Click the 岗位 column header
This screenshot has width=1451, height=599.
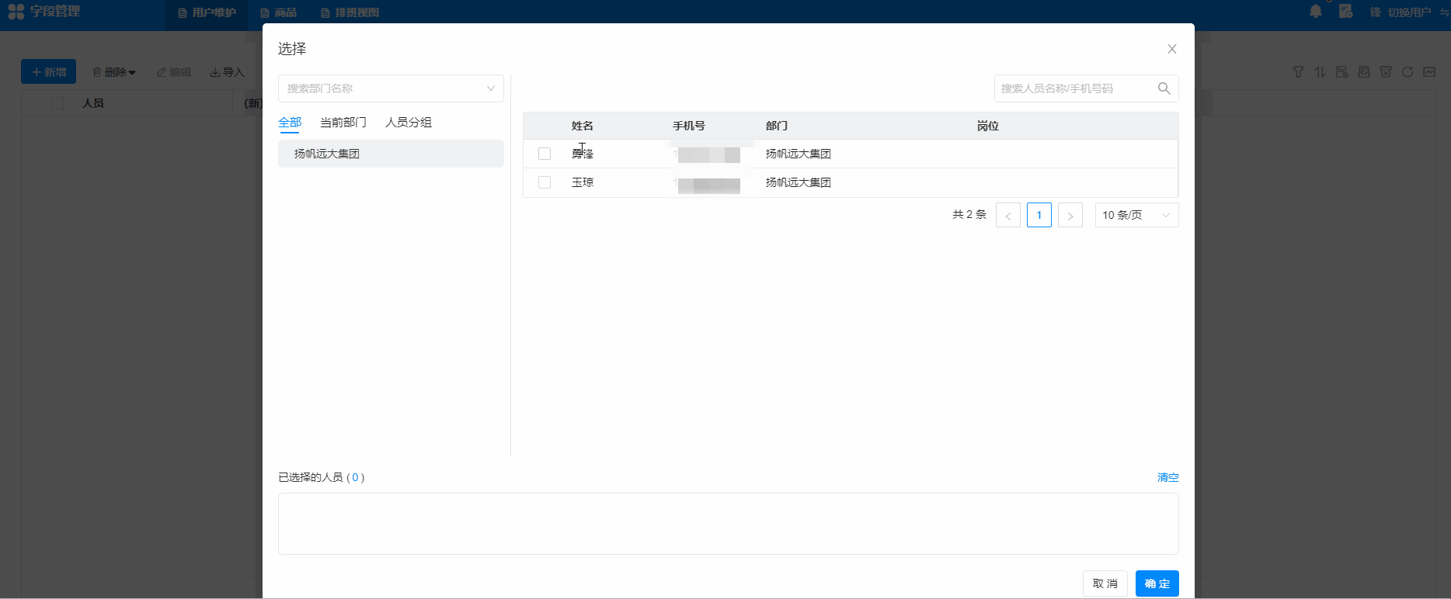988,126
